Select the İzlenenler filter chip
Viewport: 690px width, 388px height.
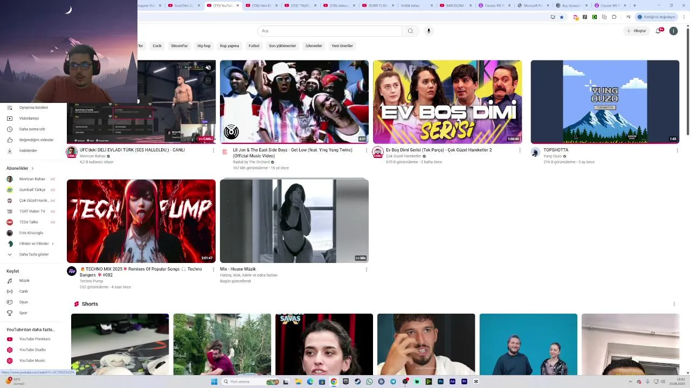pyautogui.click(x=314, y=46)
